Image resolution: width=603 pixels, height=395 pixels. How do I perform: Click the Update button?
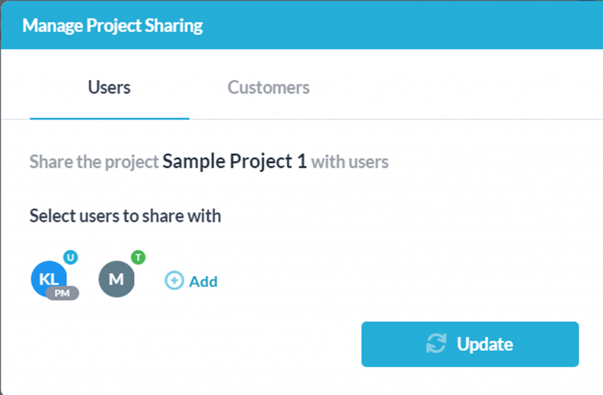tap(469, 344)
